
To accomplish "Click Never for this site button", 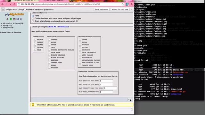I will [120, 10].
